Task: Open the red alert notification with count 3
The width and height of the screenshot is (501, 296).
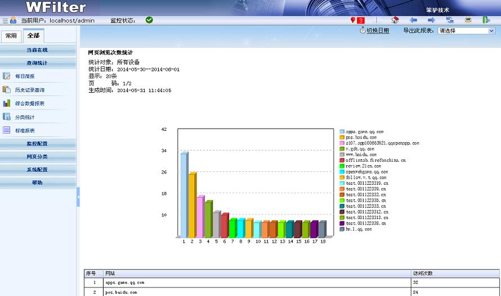Action: coord(357,20)
